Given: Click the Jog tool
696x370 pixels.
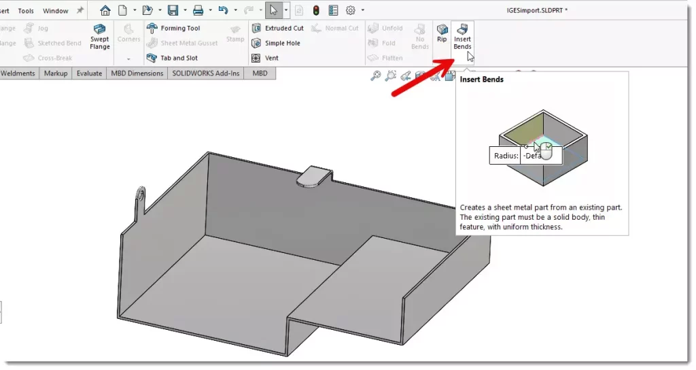Looking at the screenshot, I should click(36, 28).
